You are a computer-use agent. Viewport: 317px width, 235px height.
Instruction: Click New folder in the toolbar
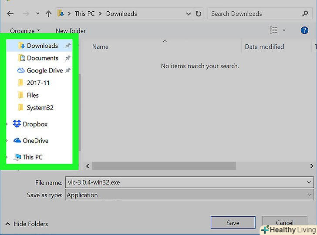click(71, 31)
